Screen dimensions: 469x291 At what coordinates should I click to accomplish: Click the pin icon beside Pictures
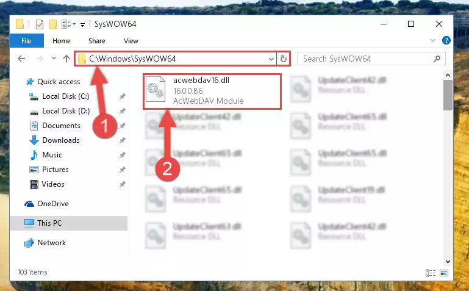[x=123, y=170]
